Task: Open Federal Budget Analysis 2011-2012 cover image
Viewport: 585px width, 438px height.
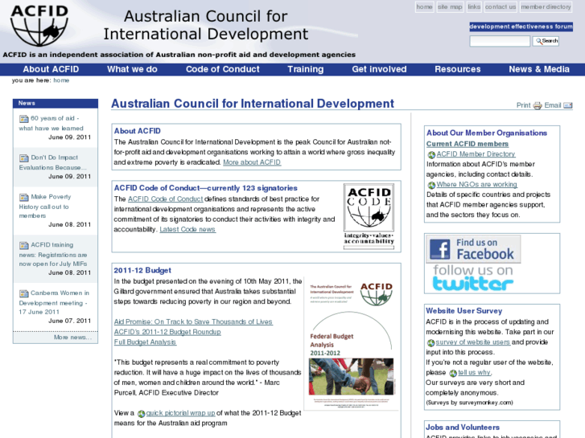Action: [351, 343]
